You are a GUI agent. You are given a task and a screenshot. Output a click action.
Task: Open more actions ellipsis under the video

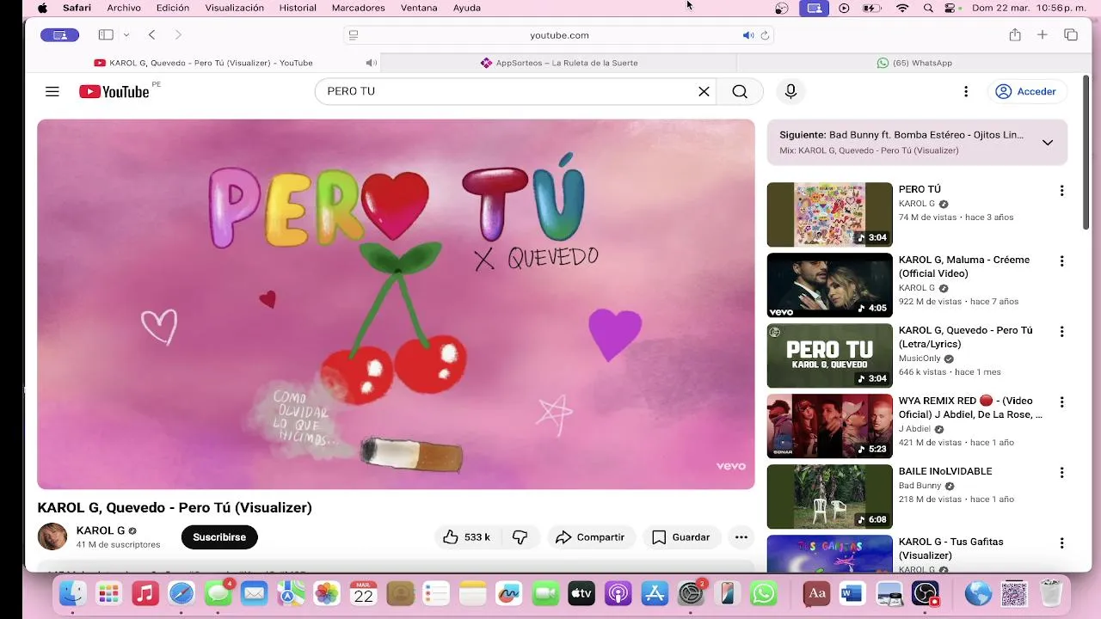[x=741, y=537]
